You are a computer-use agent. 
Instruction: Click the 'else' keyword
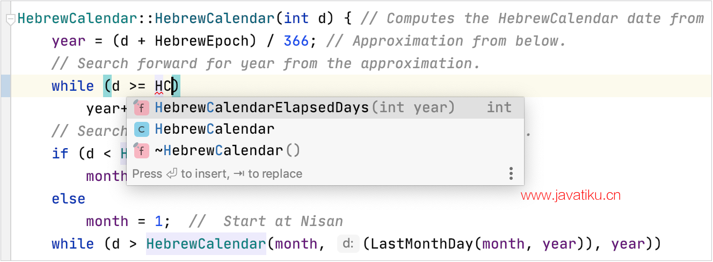pos(69,199)
